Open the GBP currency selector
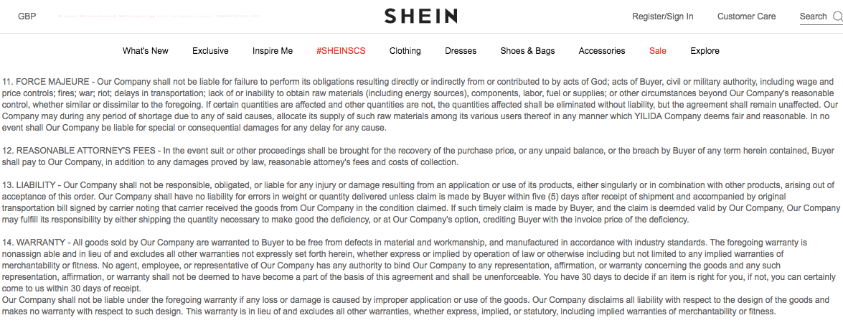Viewport: 843px width, 328px height. [x=27, y=17]
